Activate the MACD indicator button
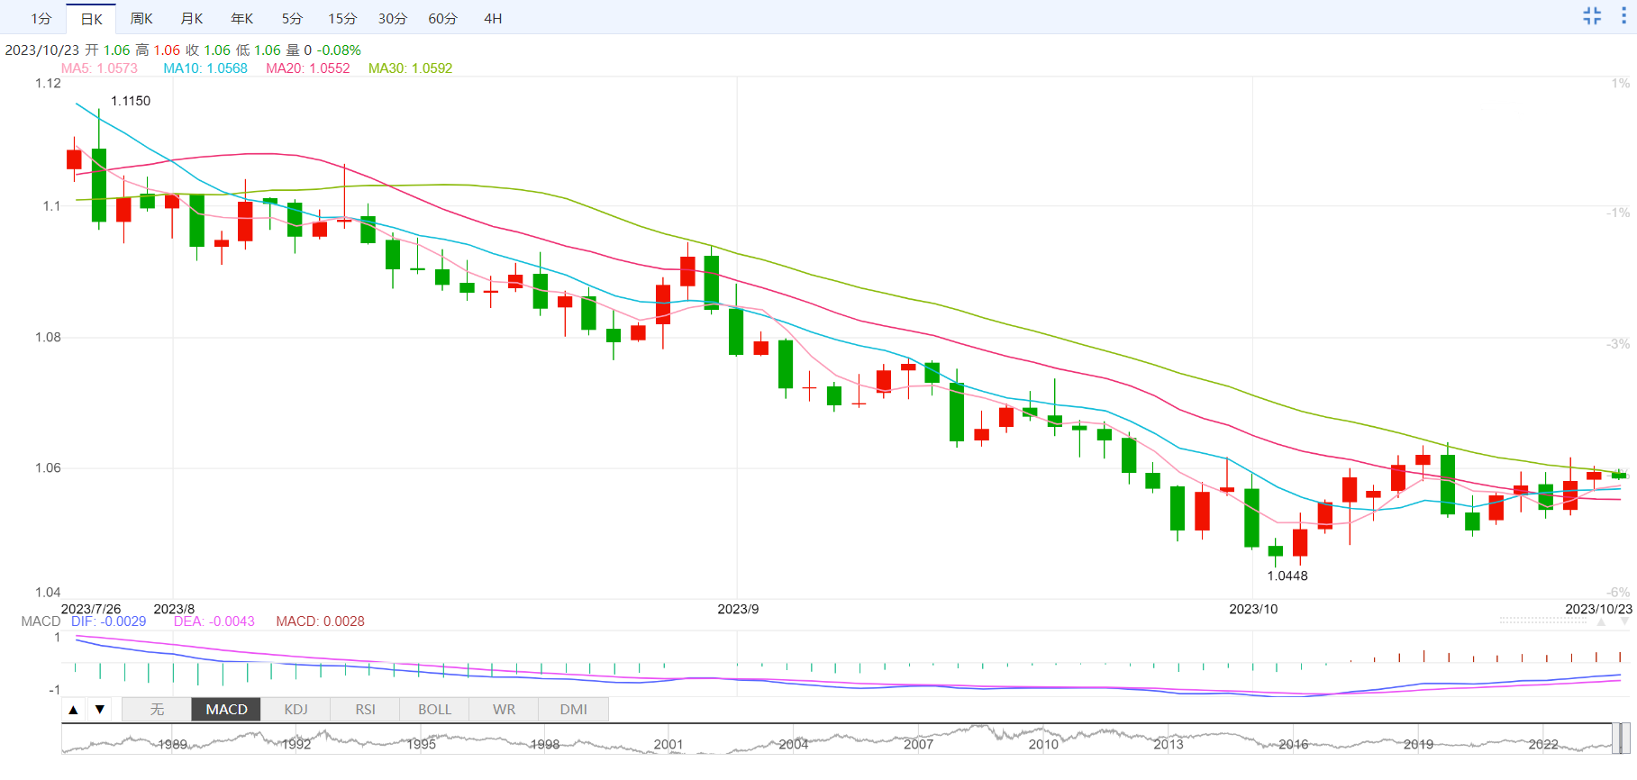This screenshot has width=1637, height=780. (226, 710)
